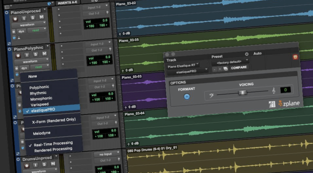Click COMPARE button in plugin window

[x=239, y=68]
